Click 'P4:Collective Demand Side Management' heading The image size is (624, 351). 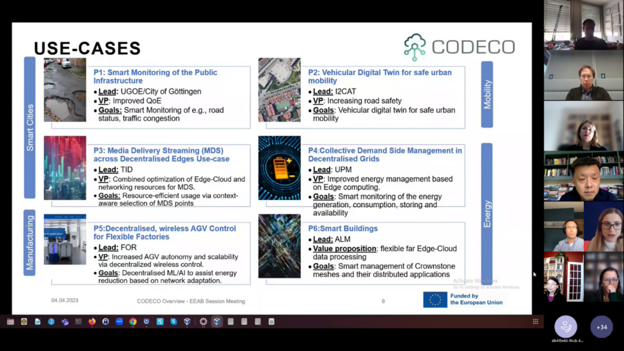385,154
